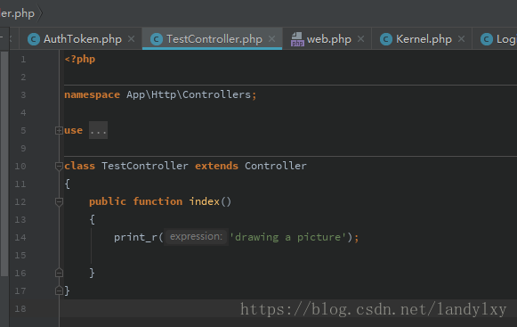
Task: Expand the folded use statements
Action: [x=59, y=130]
